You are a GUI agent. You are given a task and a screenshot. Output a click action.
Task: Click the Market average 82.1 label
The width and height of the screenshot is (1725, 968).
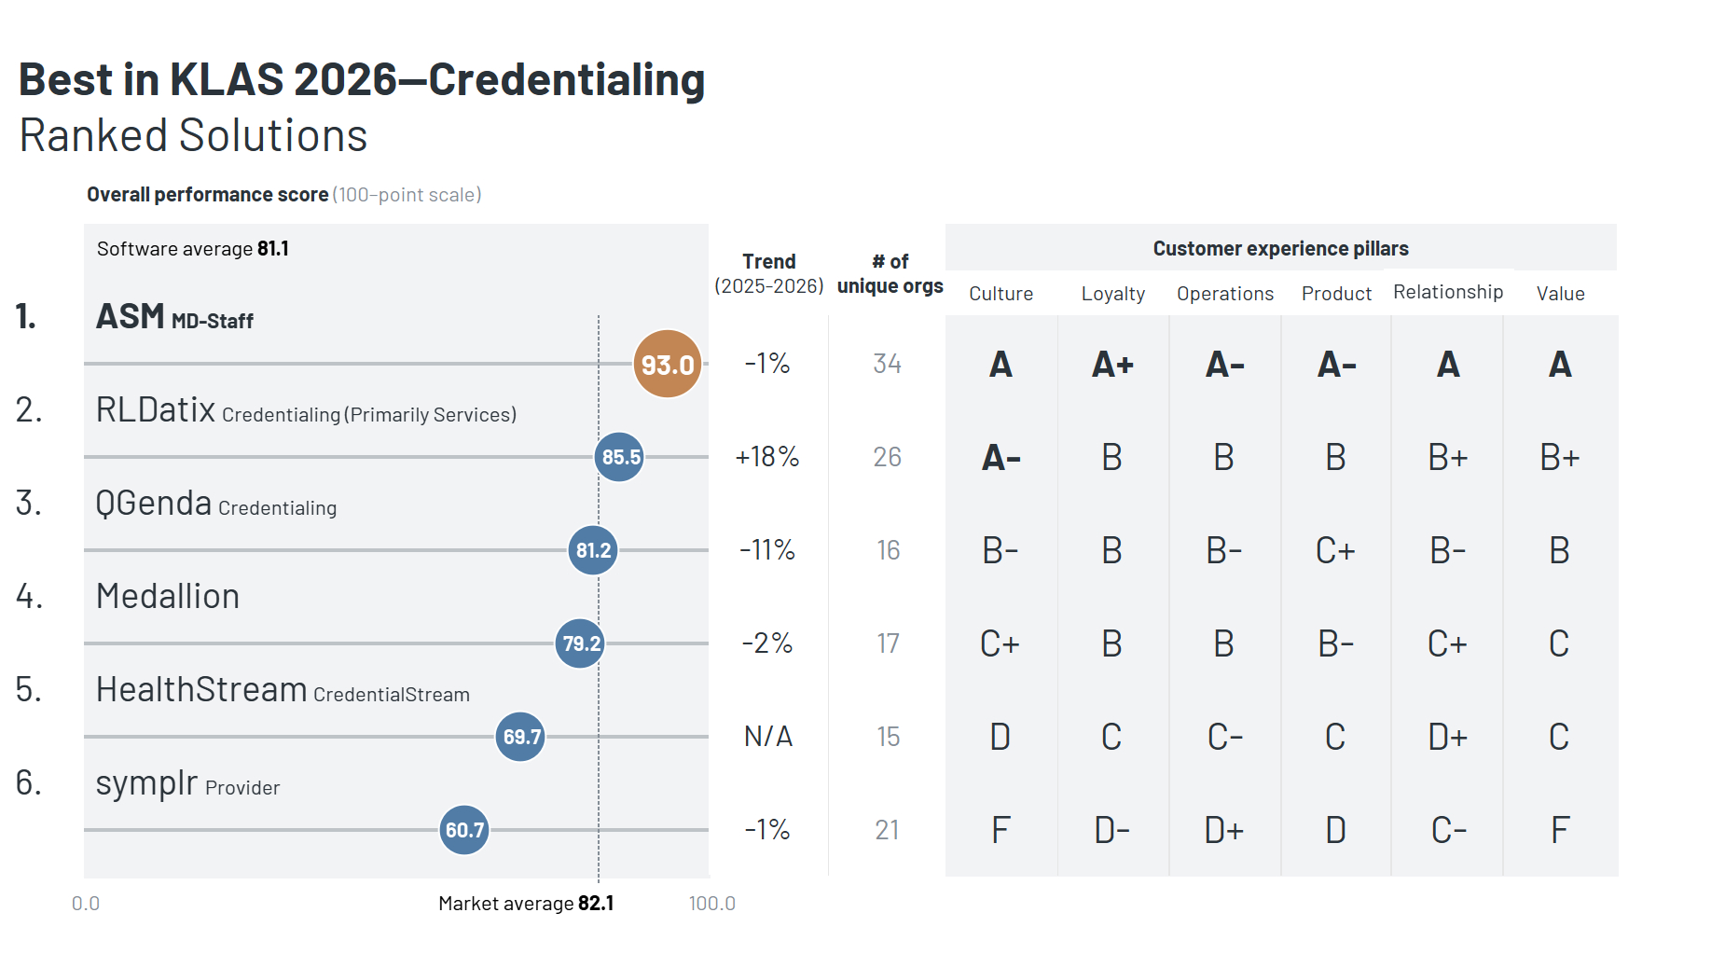coord(526,903)
